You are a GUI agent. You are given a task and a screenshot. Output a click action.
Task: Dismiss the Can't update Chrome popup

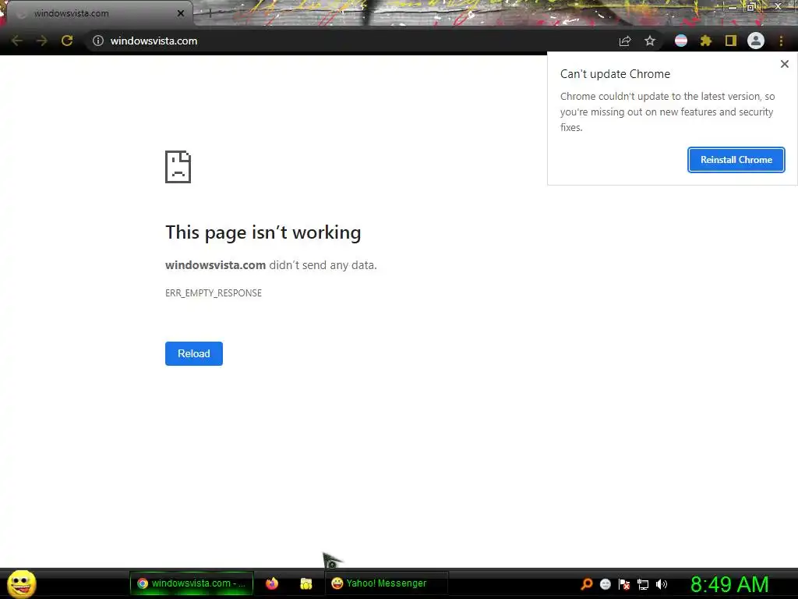coord(784,64)
